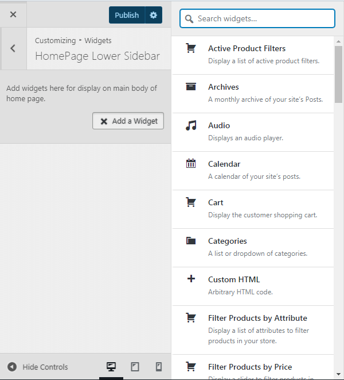Select Filter Products by Price widget

(253, 367)
